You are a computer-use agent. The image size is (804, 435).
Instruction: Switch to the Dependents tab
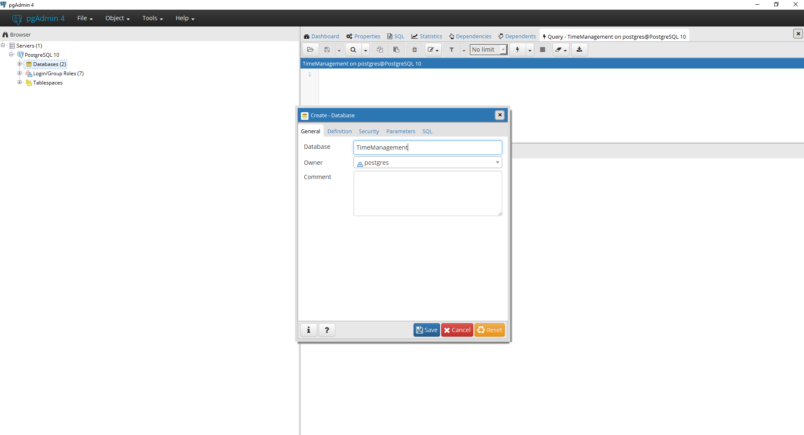(517, 37)
